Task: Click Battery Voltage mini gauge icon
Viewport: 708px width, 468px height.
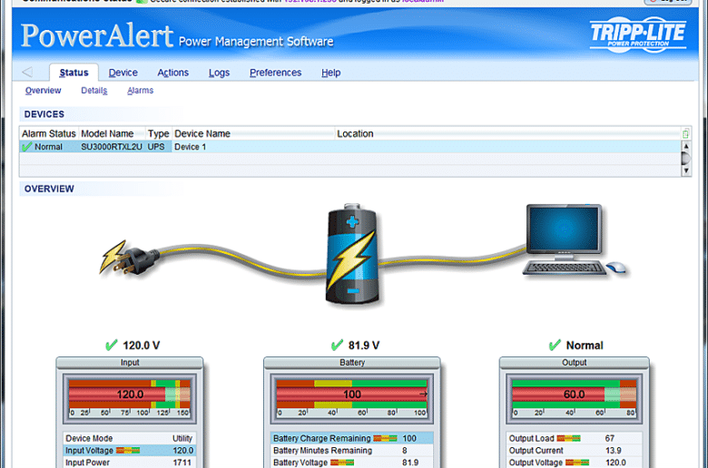Action: pyautogui.click(x=342, y=463)
